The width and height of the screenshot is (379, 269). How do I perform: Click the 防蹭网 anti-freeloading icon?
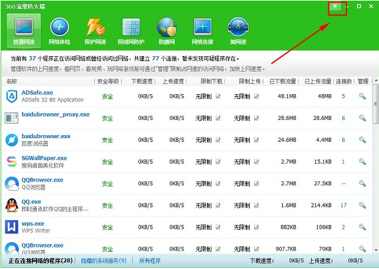tap(167, 31)
